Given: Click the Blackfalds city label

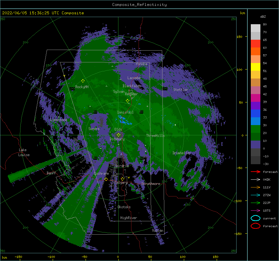Looking at the screenshot, I should coord(132,86).
